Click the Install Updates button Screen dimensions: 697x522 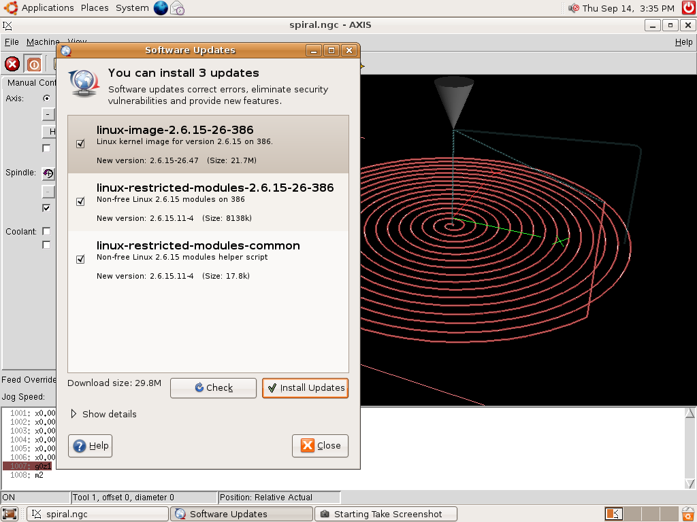306,388
